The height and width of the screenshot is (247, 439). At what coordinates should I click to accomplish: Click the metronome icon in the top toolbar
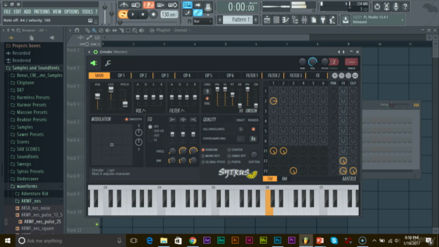[x=123, y=5]
